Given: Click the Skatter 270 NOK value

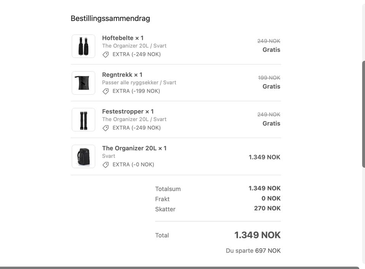Looking at the screenshot, I should 267,208.
